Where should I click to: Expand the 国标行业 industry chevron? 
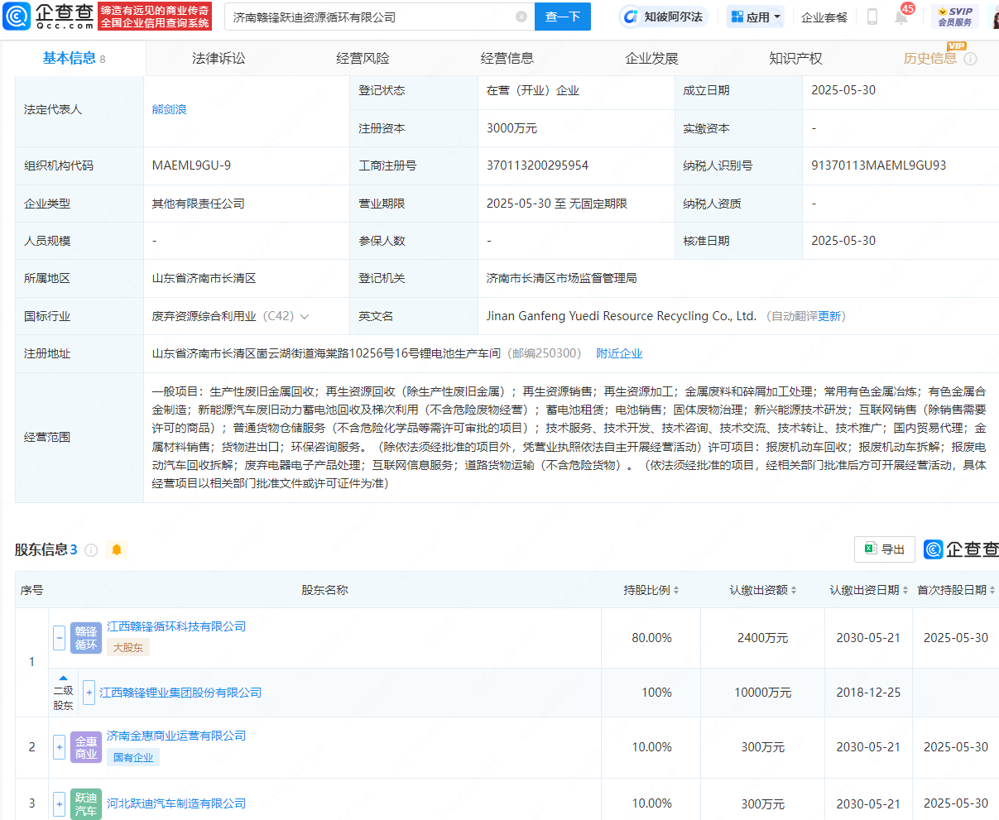tap(305, 317)
